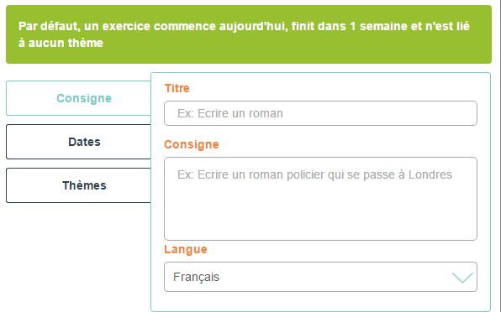Expand the language list via teal arrow
The width and height of the screenshot is (501, 312).
[x=462, y=278]
